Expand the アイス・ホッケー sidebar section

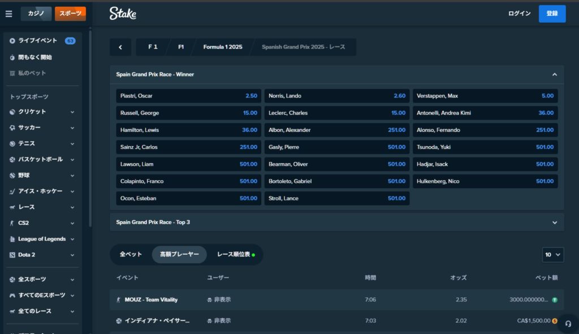tap(72, 191)
